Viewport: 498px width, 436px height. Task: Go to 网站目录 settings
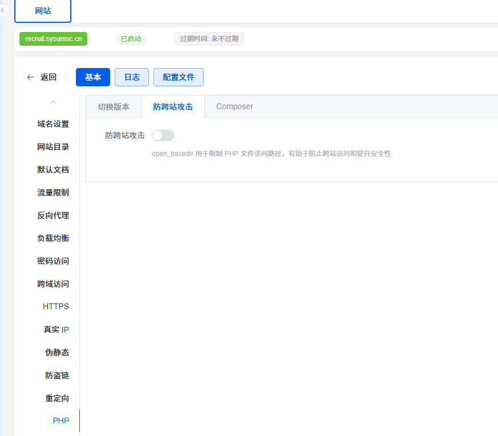(x=53, y=147)
